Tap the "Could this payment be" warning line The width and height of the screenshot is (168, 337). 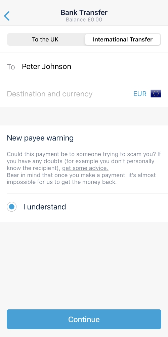(x=84, y=154)
